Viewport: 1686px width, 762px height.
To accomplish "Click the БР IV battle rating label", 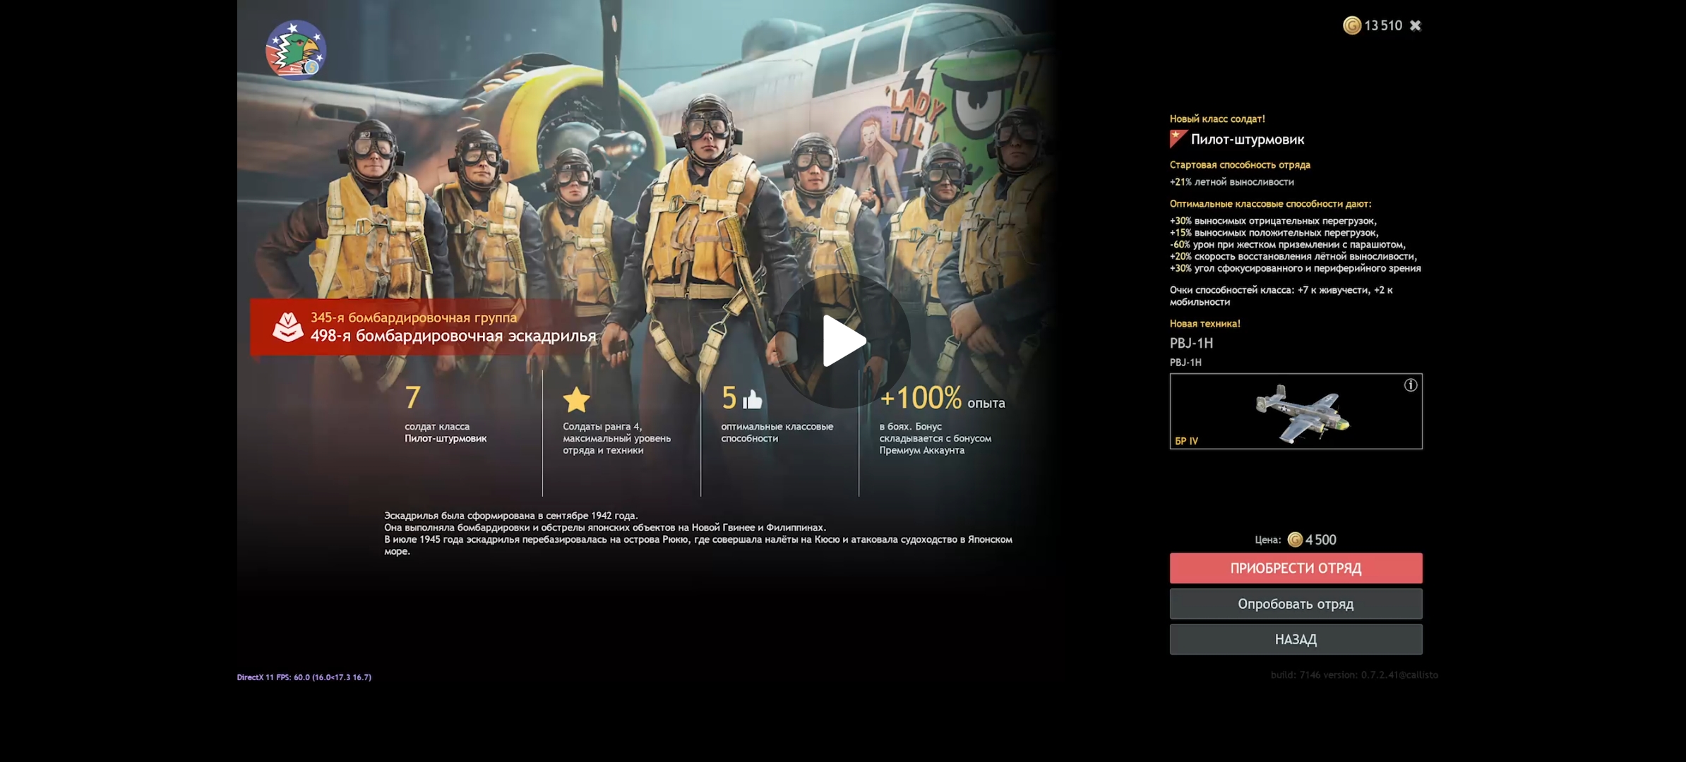I will [1186, 441].
